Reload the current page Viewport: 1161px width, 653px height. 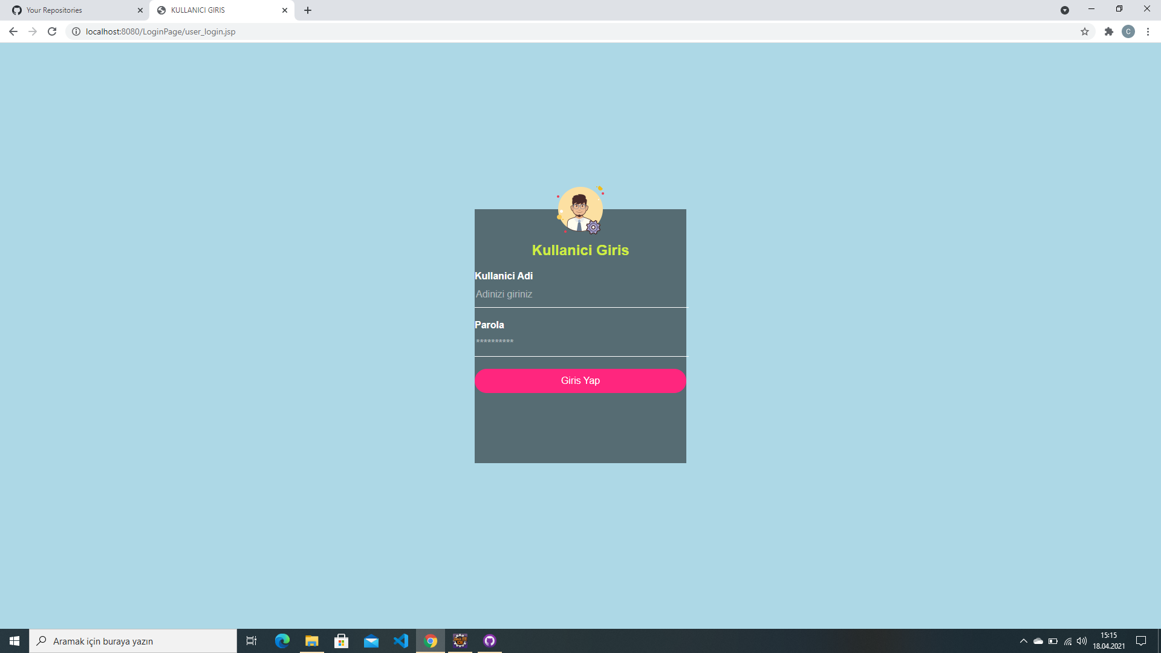(52, 31)
